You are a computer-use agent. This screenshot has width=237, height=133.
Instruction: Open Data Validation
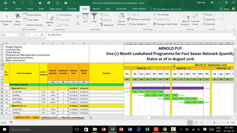coord(137,24)
